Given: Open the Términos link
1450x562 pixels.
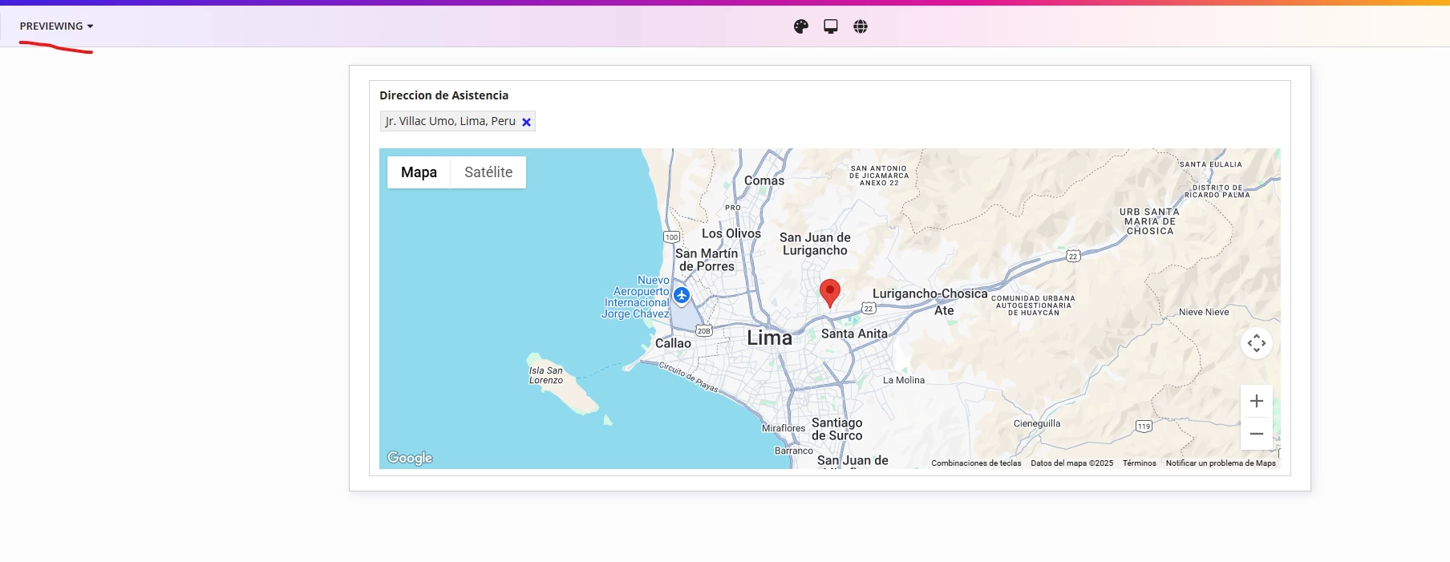Looking at the screenshot, I should (1140, 463).
